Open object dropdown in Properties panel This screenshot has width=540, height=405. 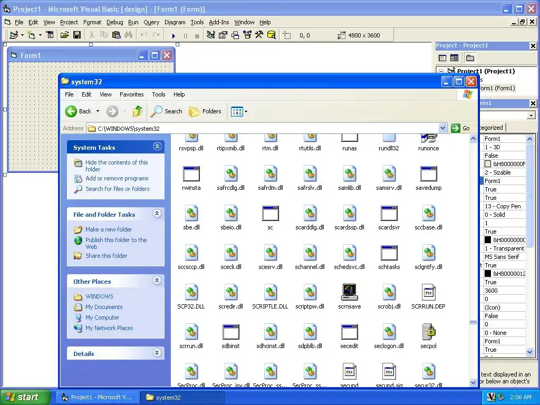point(532,115)
